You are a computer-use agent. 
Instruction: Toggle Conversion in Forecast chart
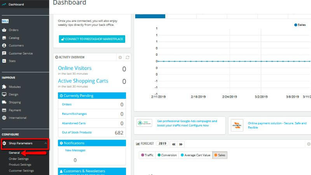(x=167, y=155)
